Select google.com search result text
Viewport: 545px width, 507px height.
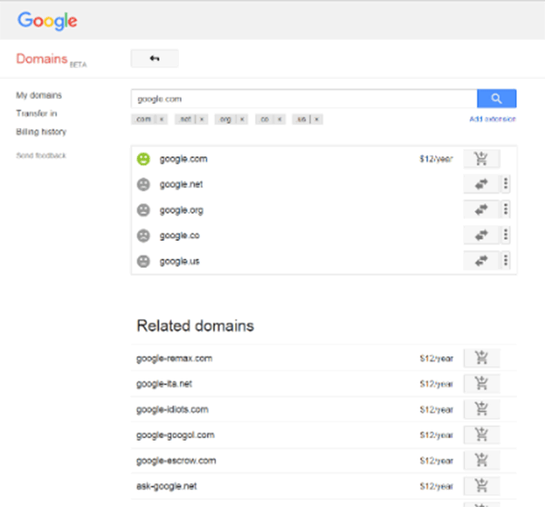click(183, 159)
